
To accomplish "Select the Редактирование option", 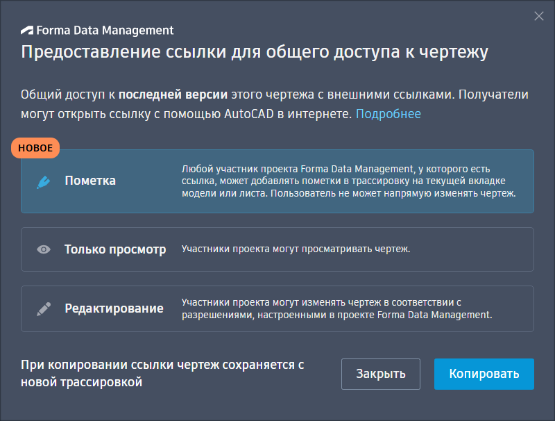I will 277,308.
